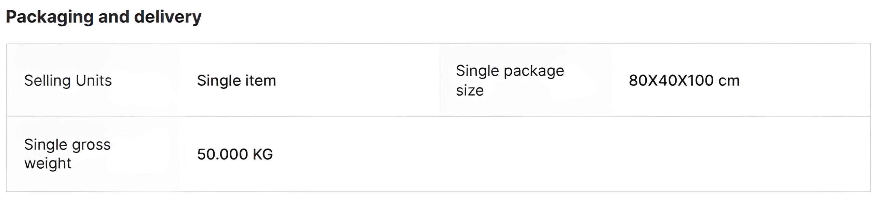
Task: Select the Single package size label
Action: (510, 81)
